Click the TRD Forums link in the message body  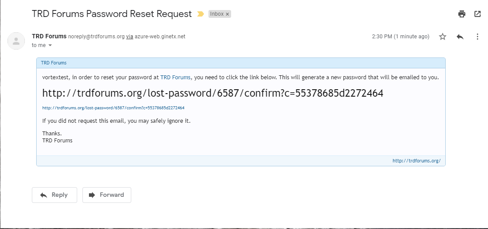tap(175, 77)
